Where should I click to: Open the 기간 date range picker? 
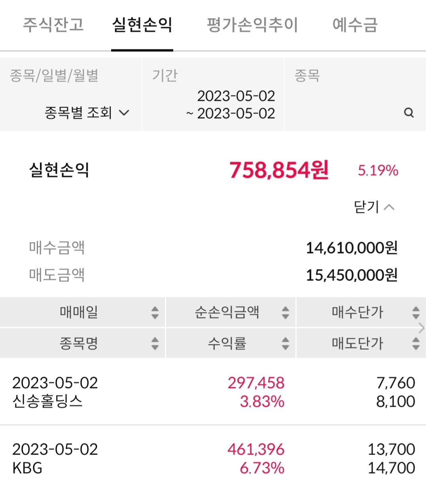tap(213, 95)
